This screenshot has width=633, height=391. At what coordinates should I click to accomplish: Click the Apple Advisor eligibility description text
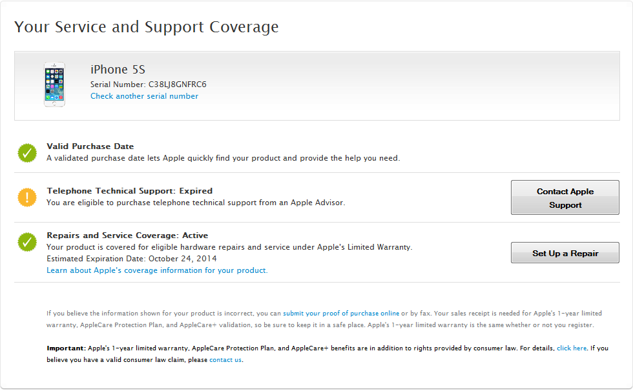tap(196, 203)
